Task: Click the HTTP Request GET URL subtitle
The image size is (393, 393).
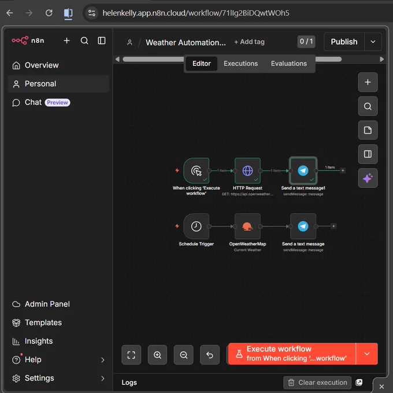Action: pos(247,194)
